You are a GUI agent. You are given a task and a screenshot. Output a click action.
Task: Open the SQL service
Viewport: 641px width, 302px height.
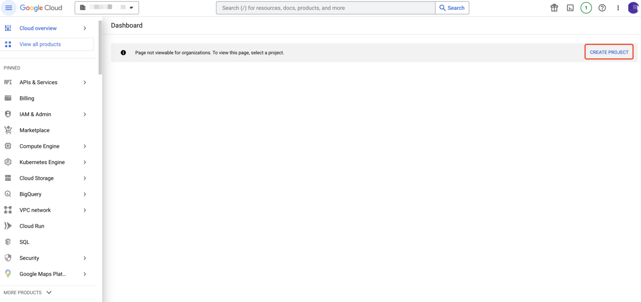click(24, 241)
